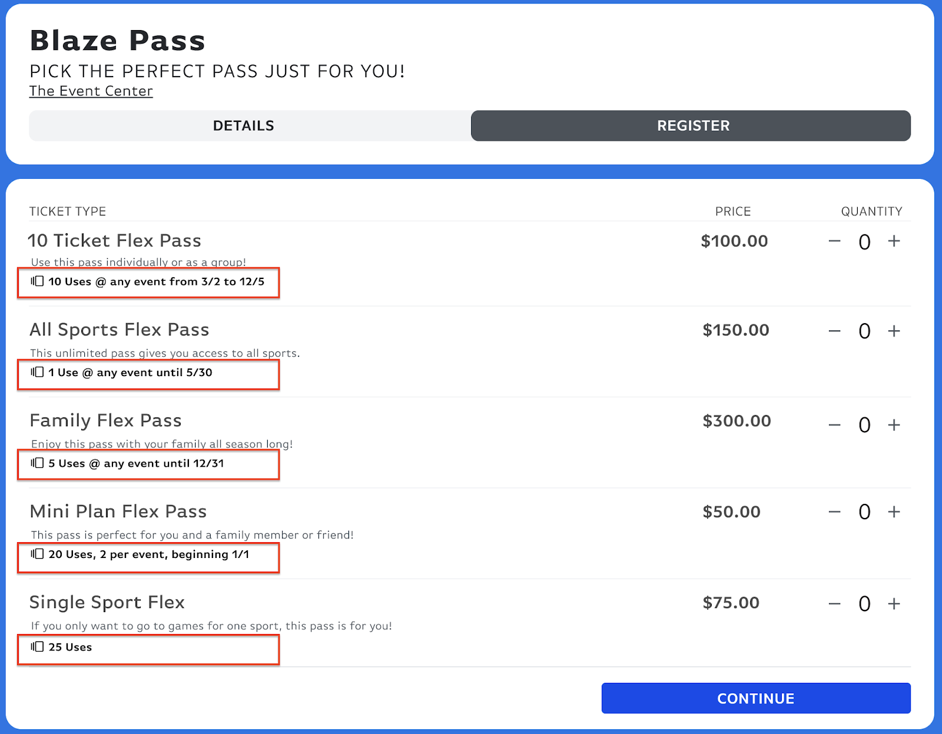The width and height of the screenshot is (942, 734).
Task: Open The Event Center link
Action: (91, 91)
